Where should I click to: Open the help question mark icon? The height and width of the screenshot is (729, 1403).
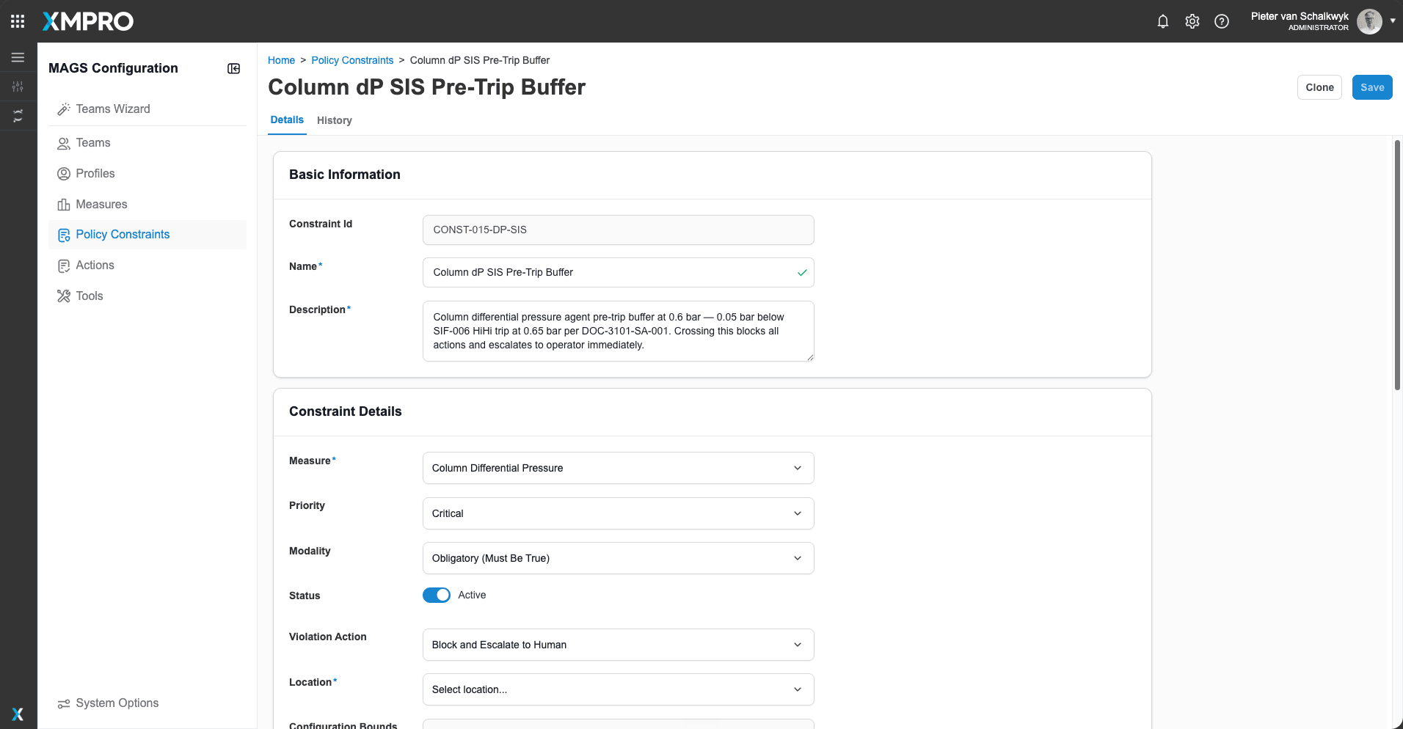(1222, 21)
